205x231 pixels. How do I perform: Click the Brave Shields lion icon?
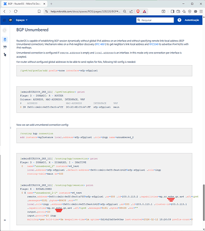click(138, 12)
